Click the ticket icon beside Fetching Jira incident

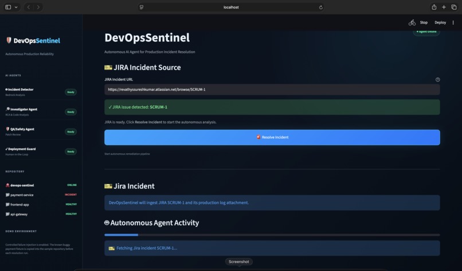(111, 248)
